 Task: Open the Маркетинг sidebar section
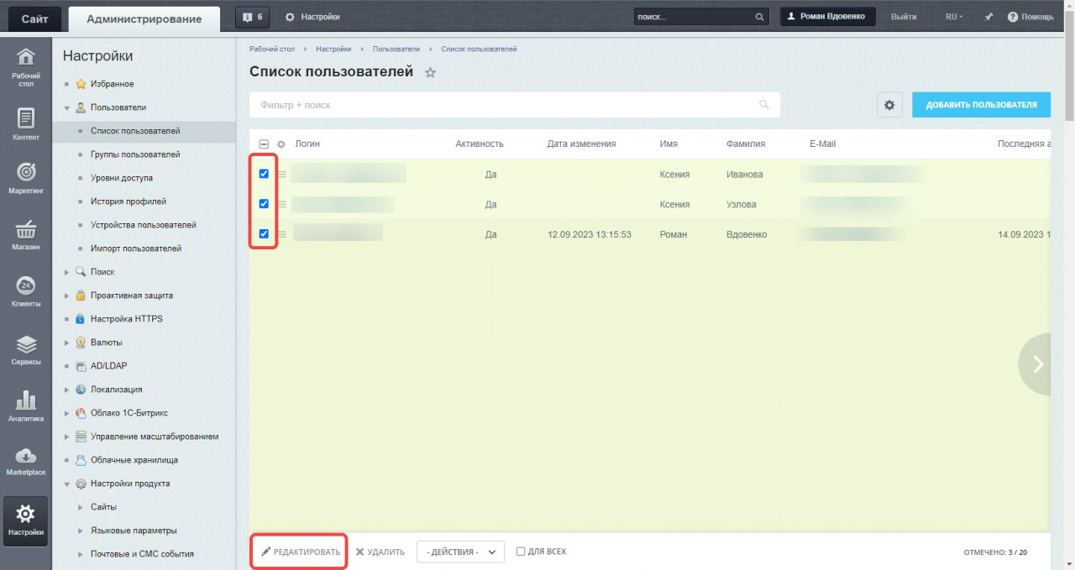26,179
